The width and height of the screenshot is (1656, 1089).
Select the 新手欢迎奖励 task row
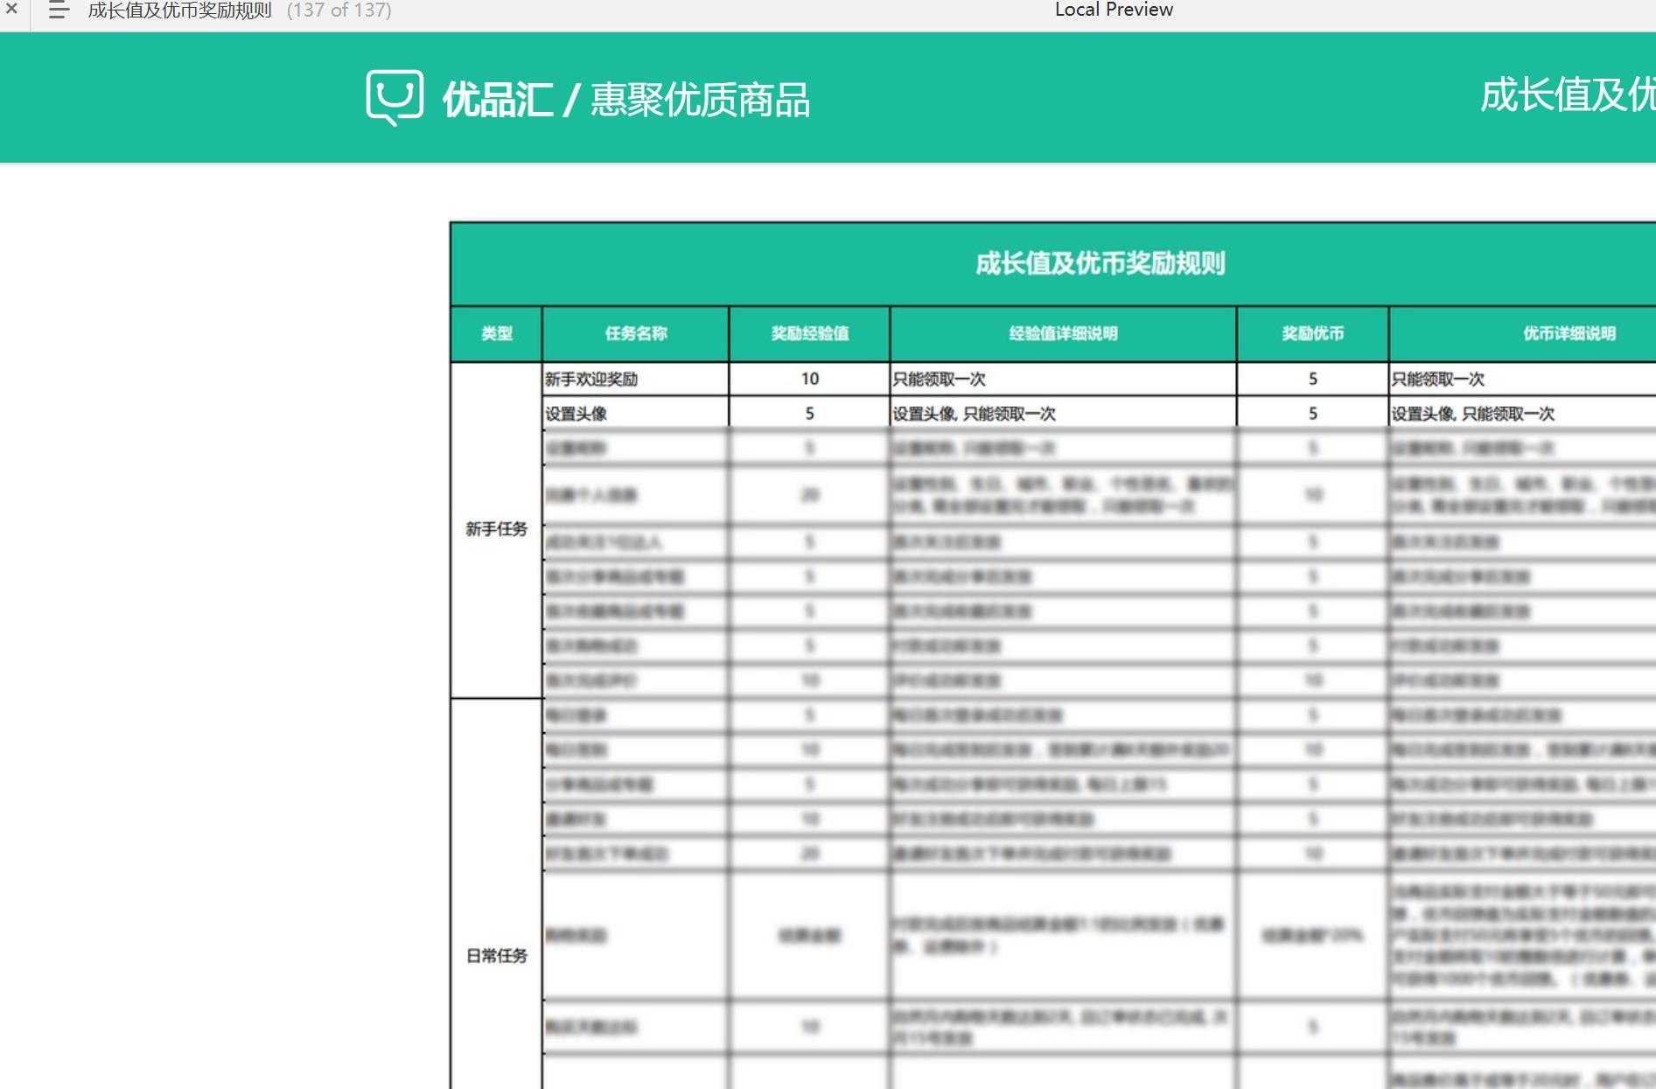[587, 379]
